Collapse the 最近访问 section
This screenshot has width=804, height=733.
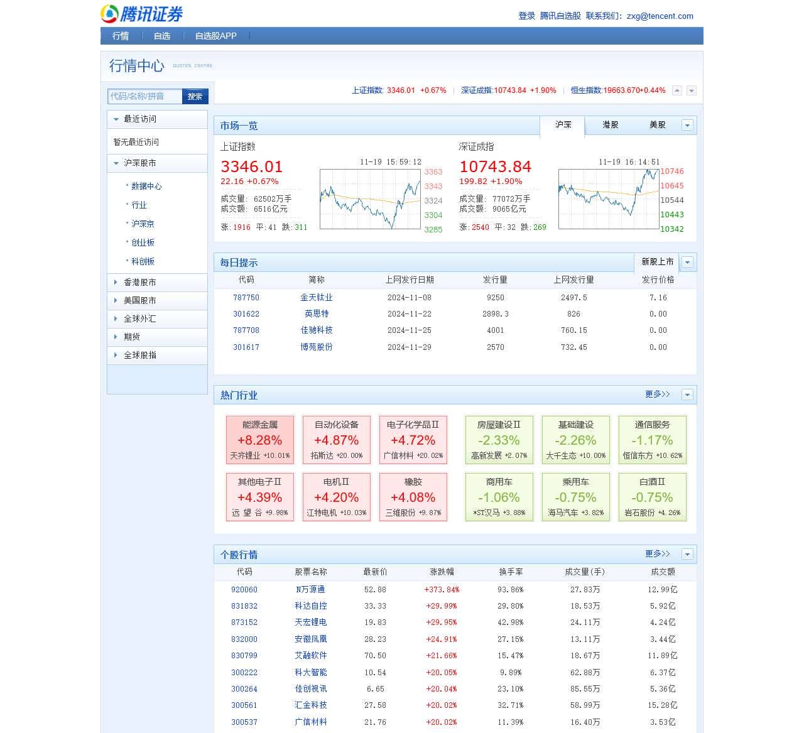coord(116,119)
